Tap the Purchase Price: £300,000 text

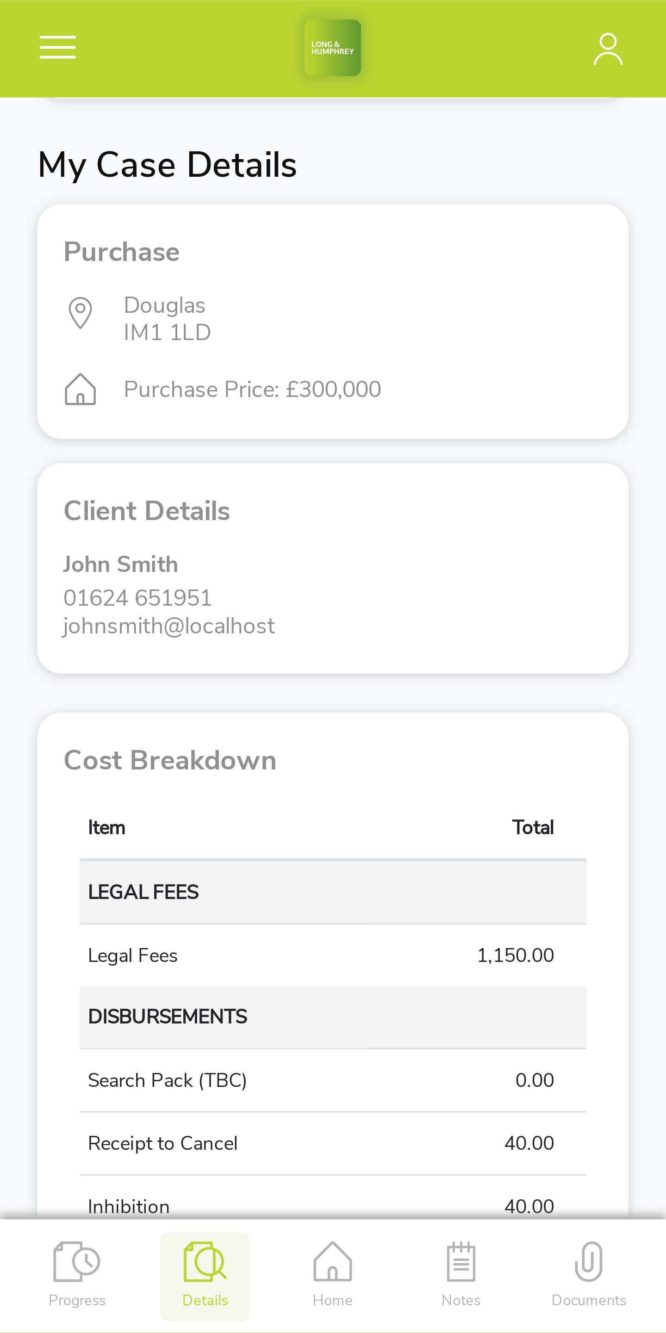[253, 389]
